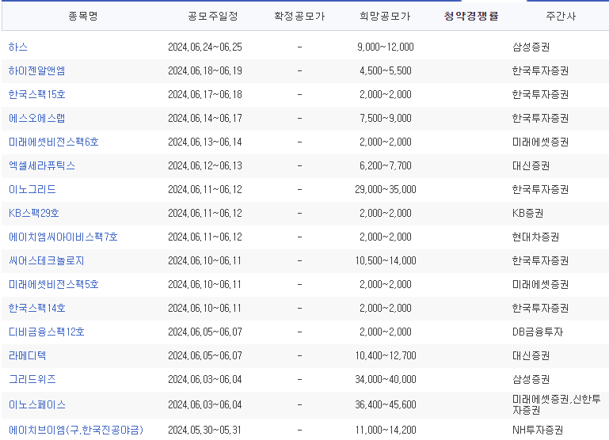This screenshot has width=609, height=440.
Task: Select price range 6,200~7,700
Action: pyautogui.click(x=386, y=165)
